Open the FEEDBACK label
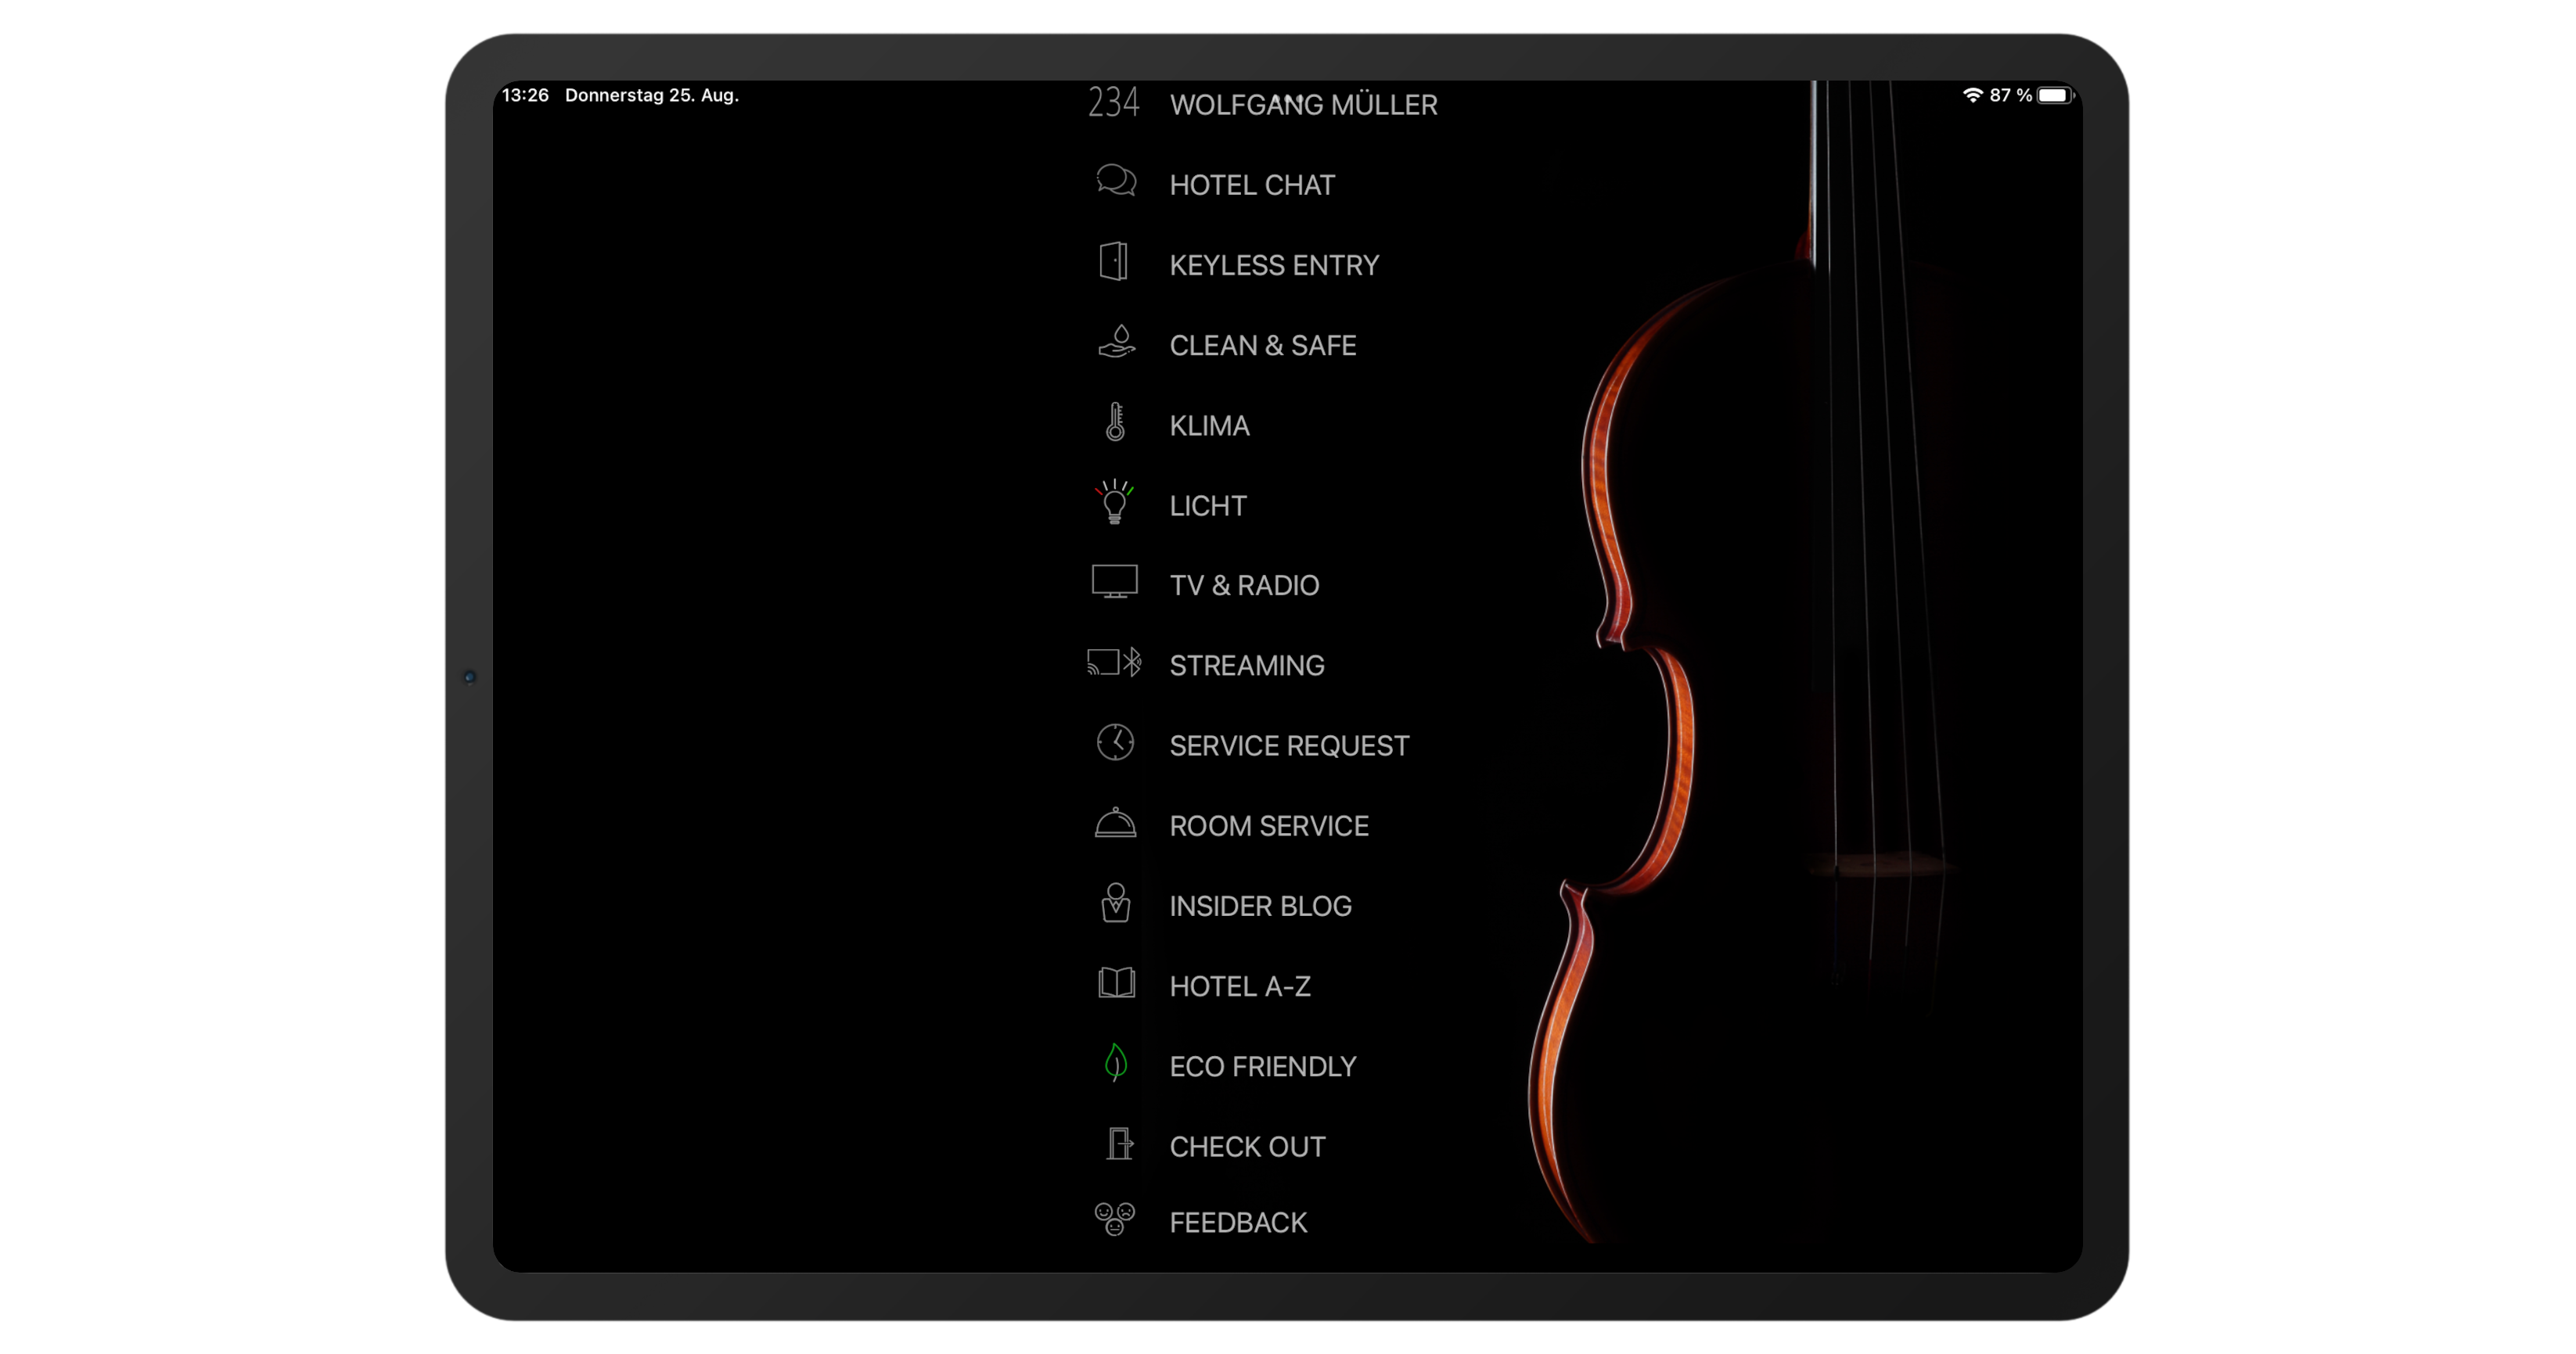Viewport: 2576px width, 1354px height. click(1238, 1222)
